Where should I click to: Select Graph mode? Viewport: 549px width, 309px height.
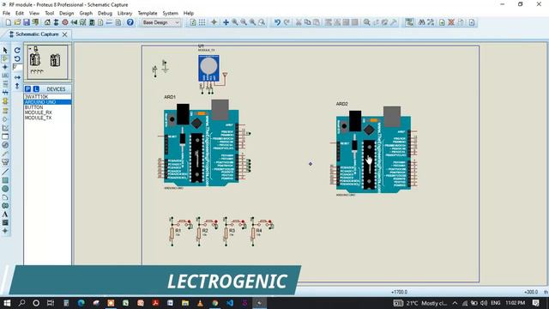[x=5, y=128]
